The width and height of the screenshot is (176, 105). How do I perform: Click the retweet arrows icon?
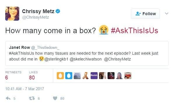(32, 98)
